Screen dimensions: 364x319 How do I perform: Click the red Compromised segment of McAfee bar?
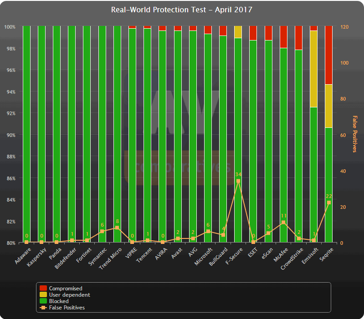pos(283,37)
